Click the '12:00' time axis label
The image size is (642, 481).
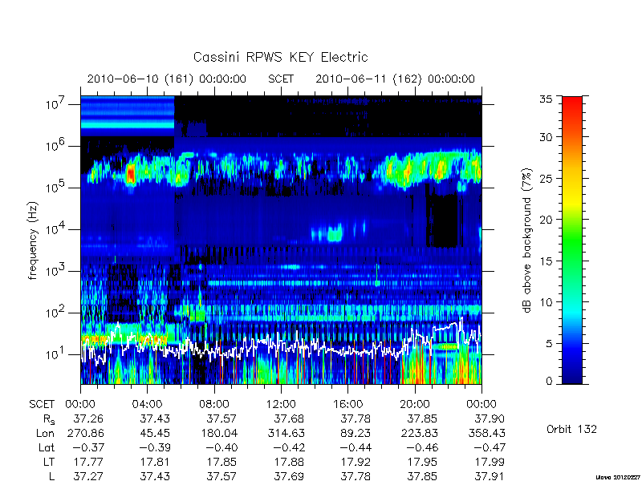(281, 404)
